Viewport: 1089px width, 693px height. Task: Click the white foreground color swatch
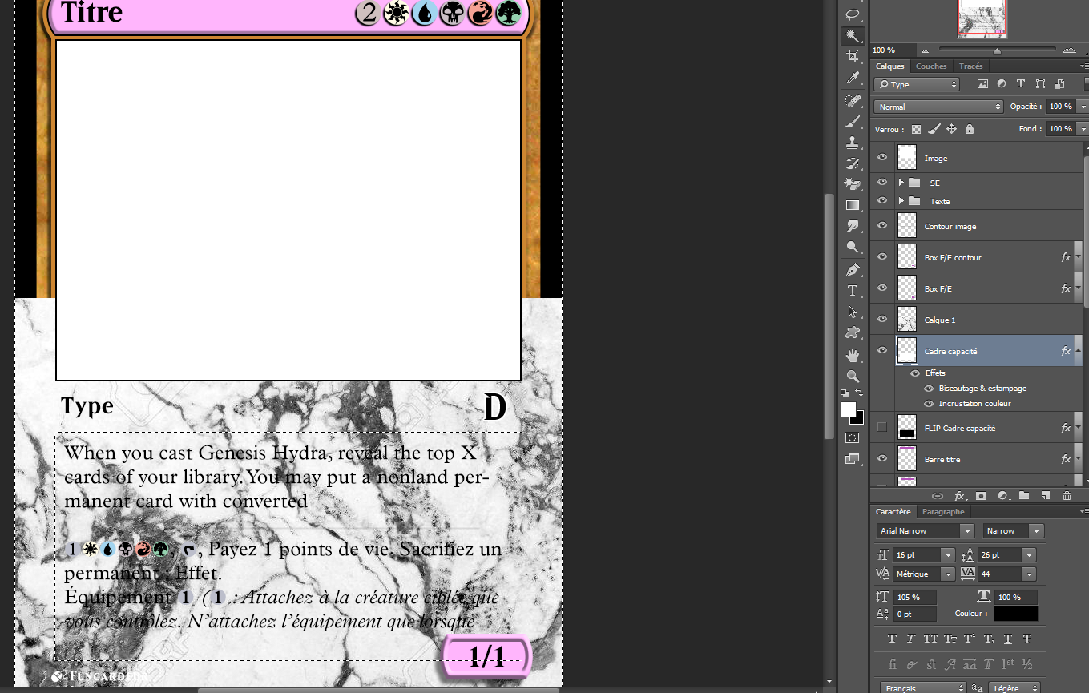[x=849, y=409]
